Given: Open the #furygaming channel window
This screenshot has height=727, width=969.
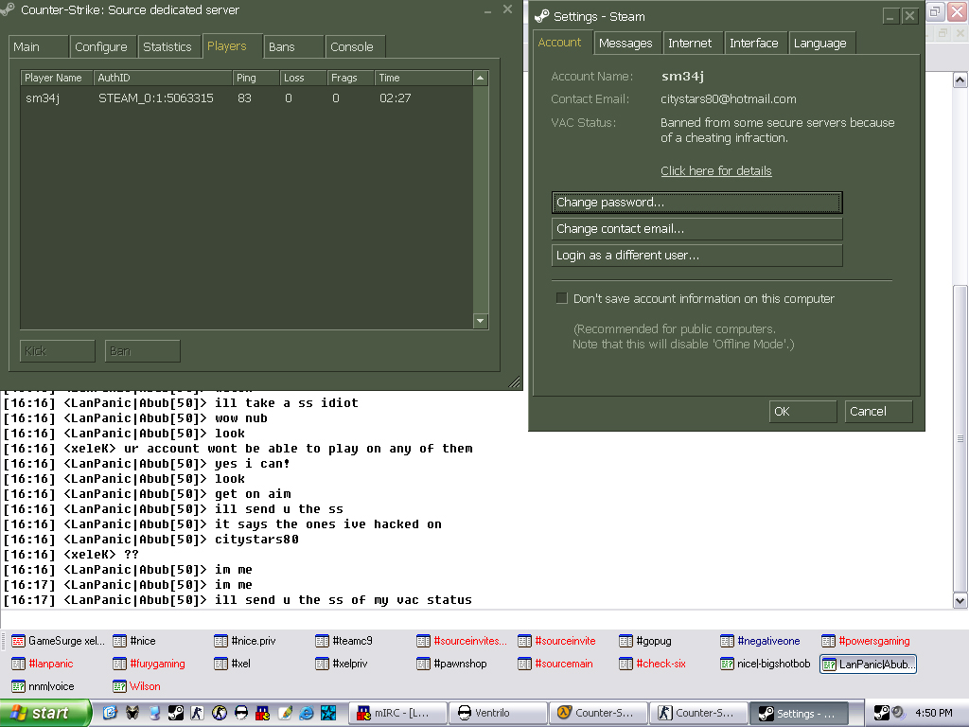Looking at the screenshot, I should [x=149, y=664].
